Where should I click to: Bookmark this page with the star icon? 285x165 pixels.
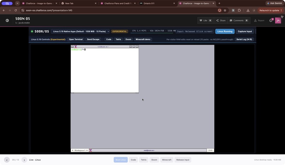(x=225, y=10)
